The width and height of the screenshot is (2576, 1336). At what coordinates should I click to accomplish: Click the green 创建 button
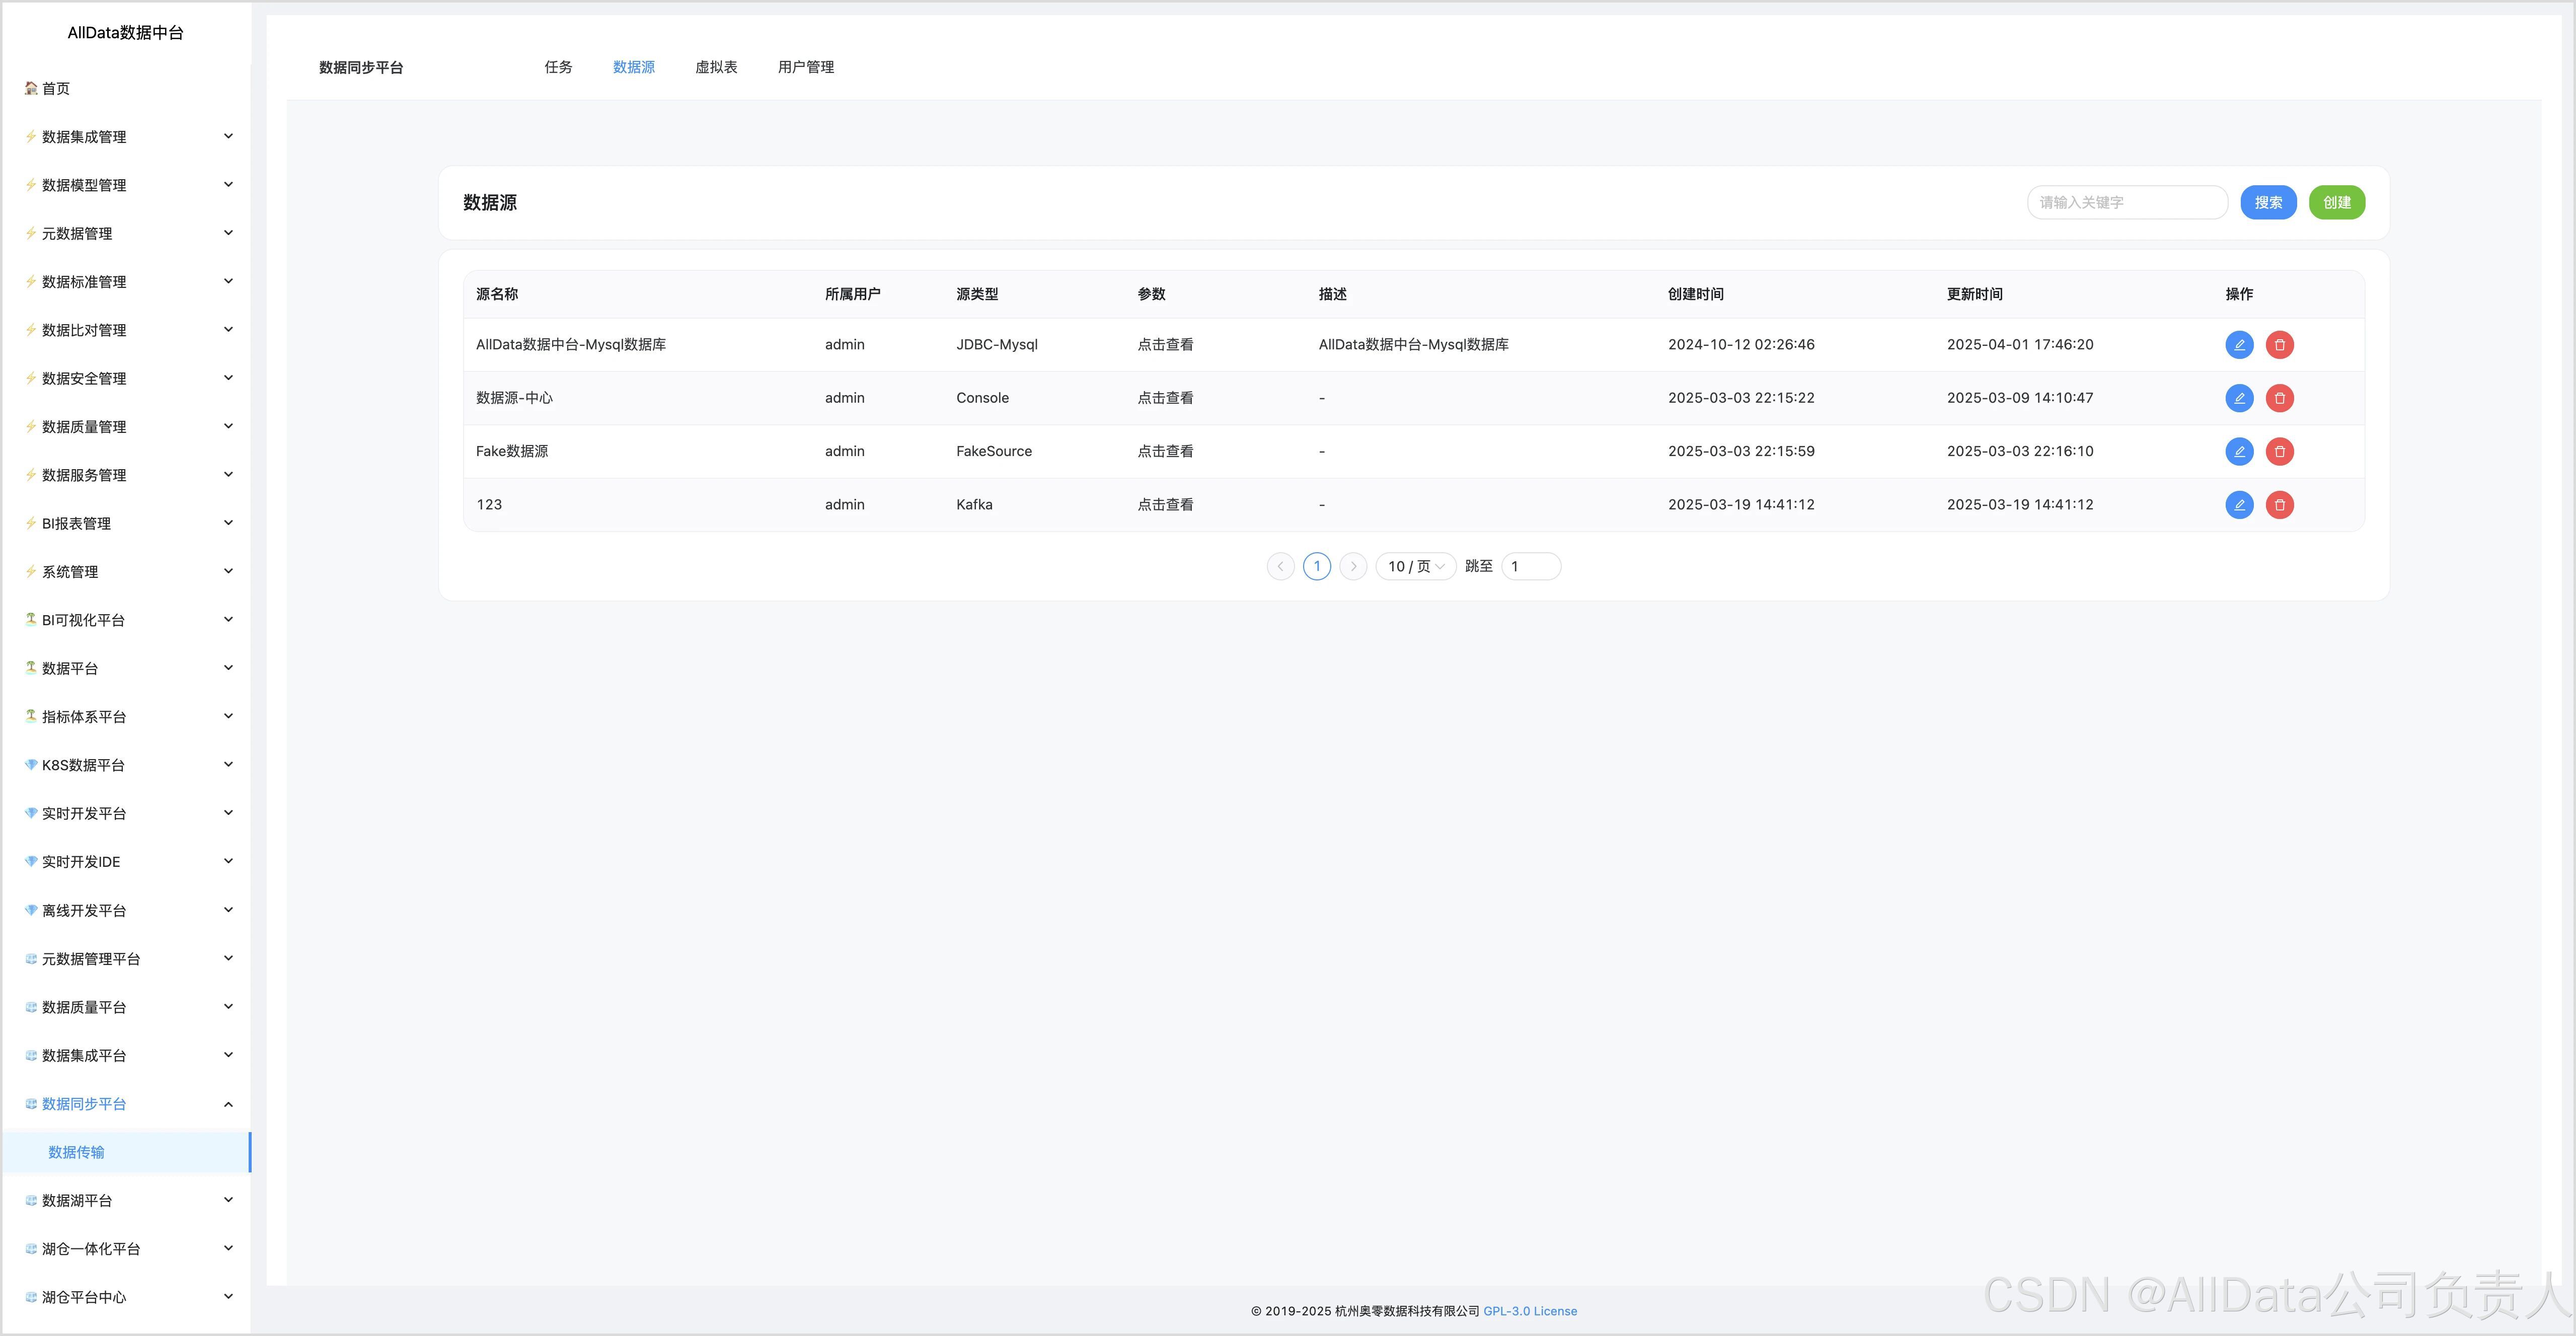2337,202
